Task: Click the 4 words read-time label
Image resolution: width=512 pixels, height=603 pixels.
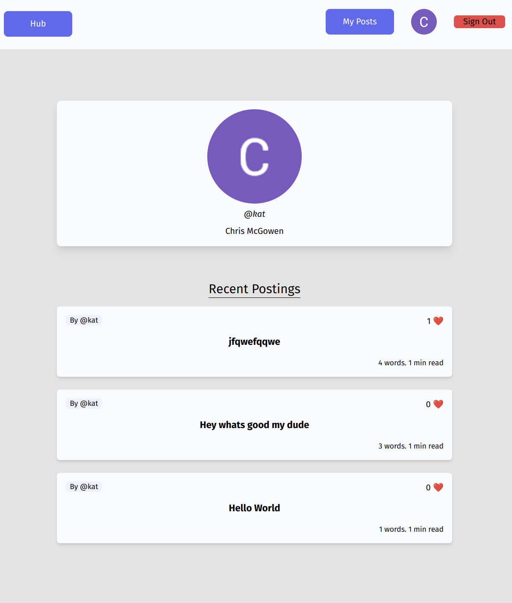Action: click(x=410, y=363)
